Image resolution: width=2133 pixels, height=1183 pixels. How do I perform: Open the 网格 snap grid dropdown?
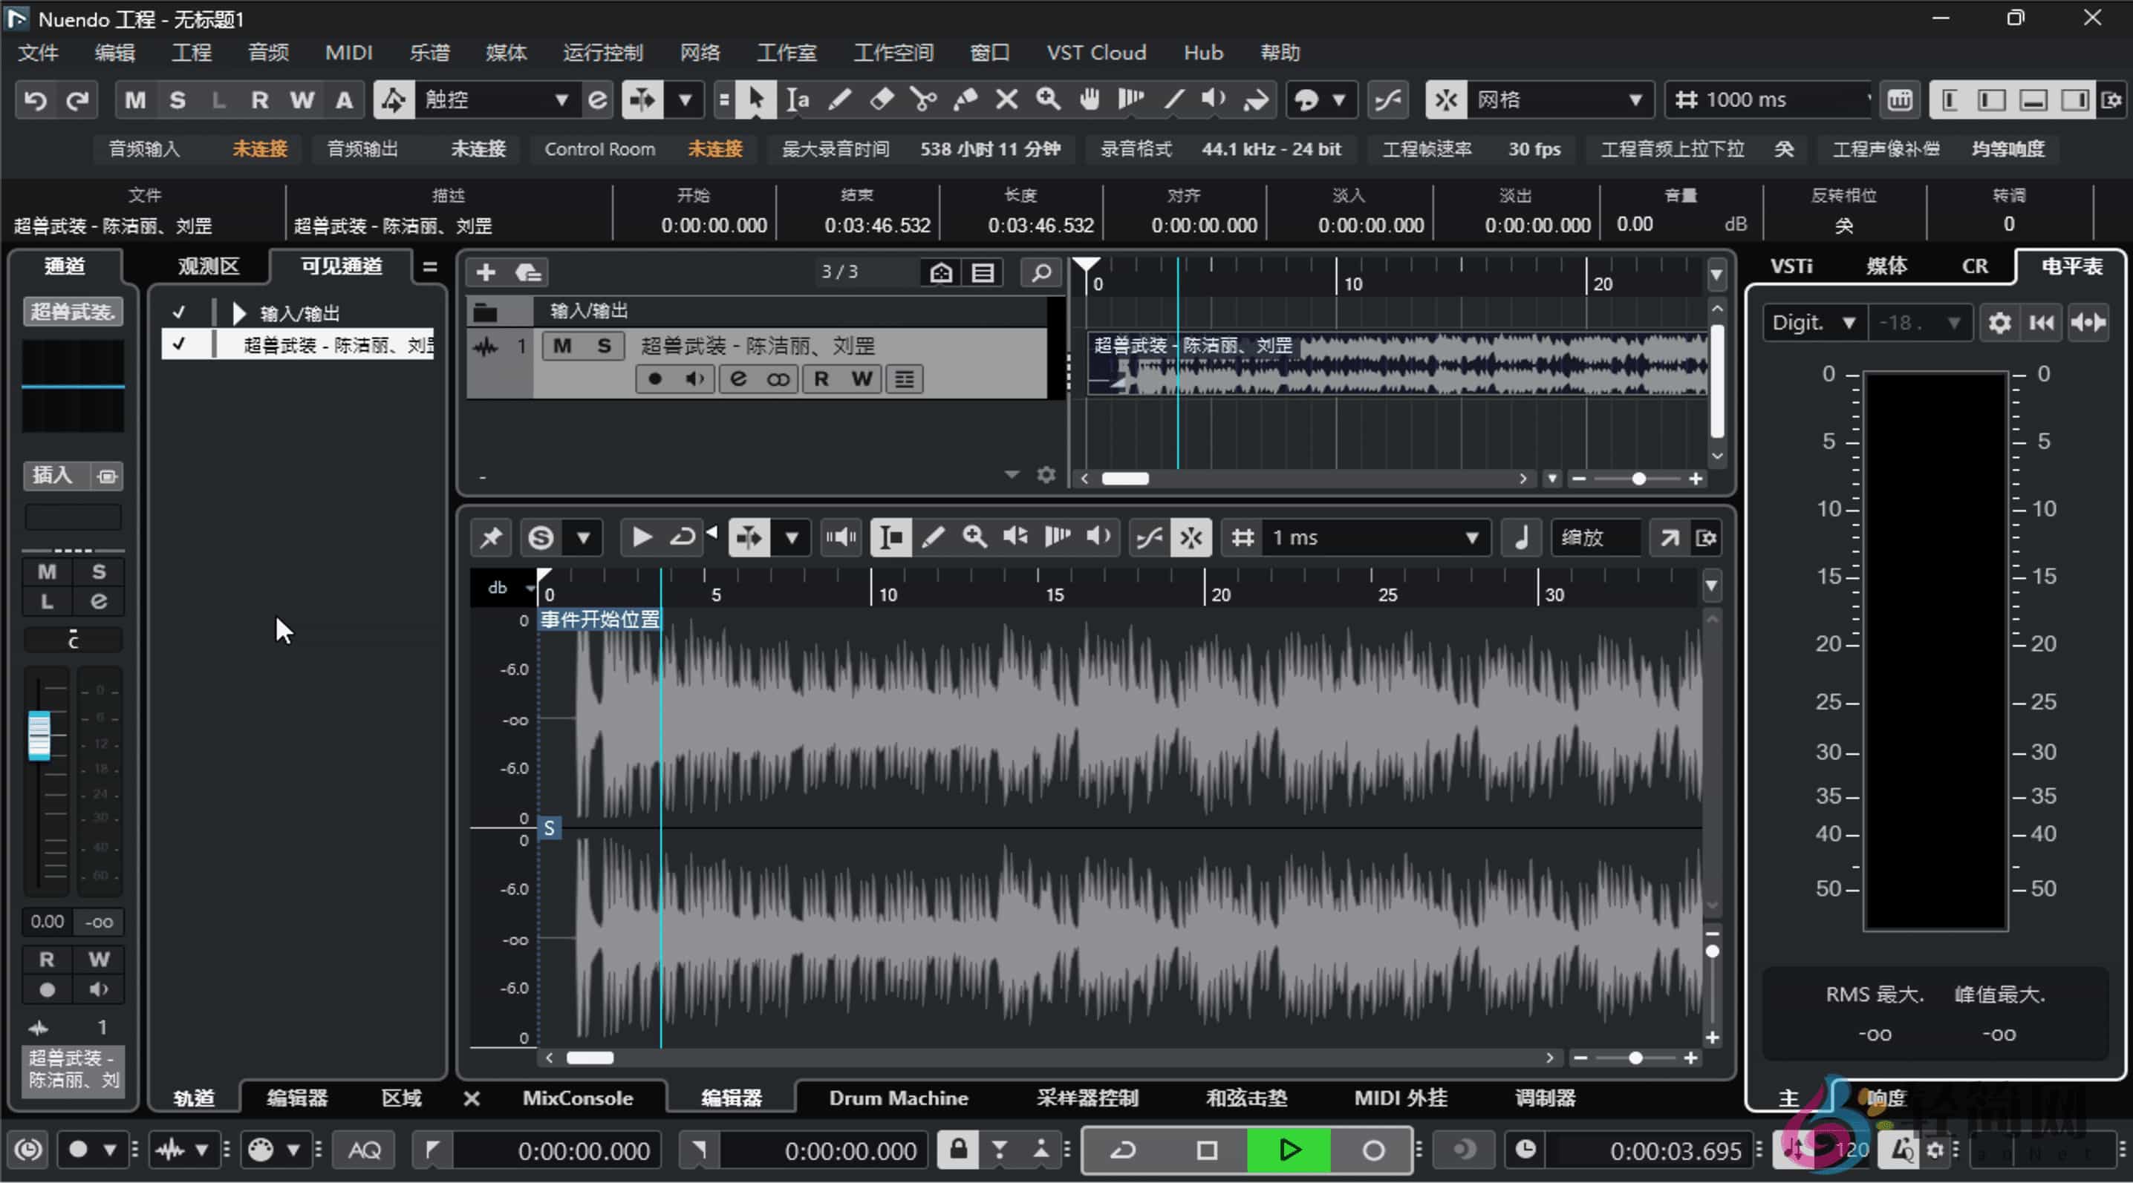(x=1635, y=99)
